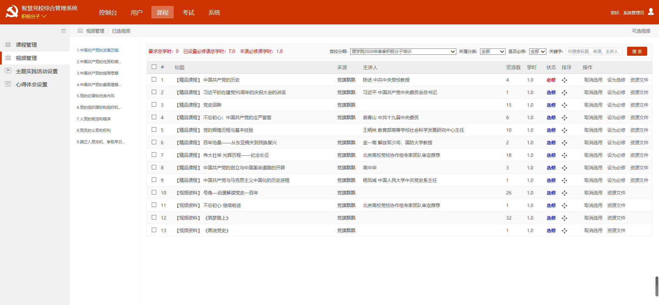Open the 控制台 top menu
The image size is (659, 305).
coord(108,13)
